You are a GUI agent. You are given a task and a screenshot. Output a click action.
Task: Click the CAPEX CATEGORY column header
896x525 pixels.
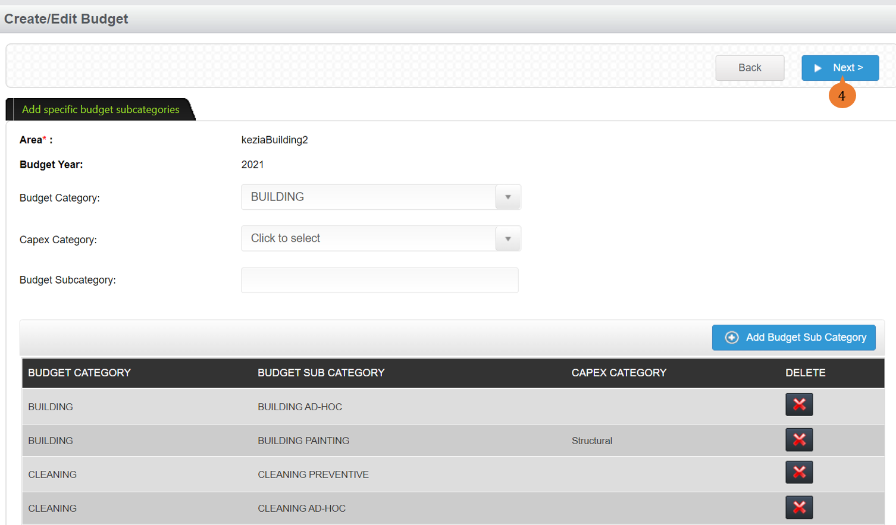pos(619,373)
